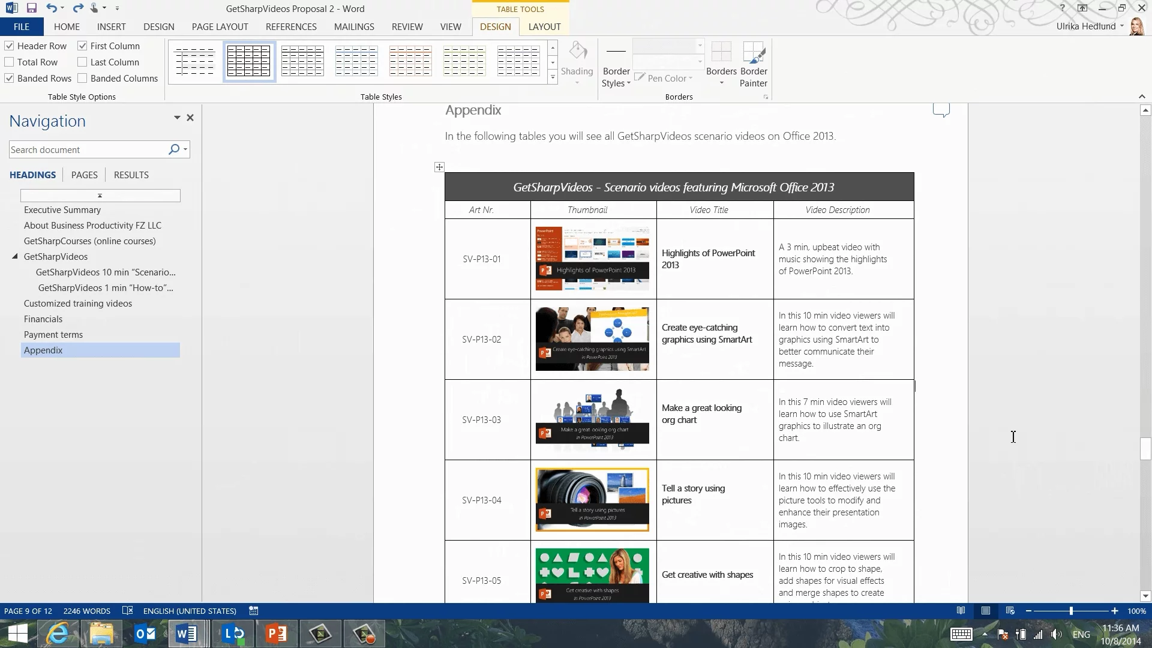Screen dimensions: 1152x648
Task: Open PowerPoint from the taskbar
Action: point(277,634)
